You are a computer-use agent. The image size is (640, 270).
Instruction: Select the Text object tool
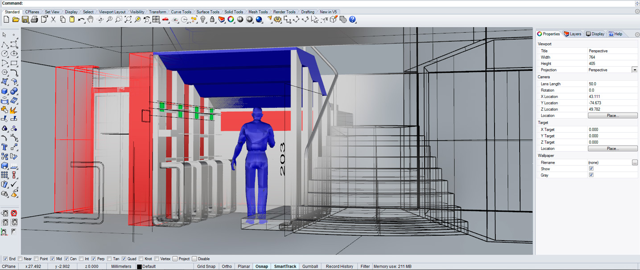pyautogui.click(x=4, y=147)
